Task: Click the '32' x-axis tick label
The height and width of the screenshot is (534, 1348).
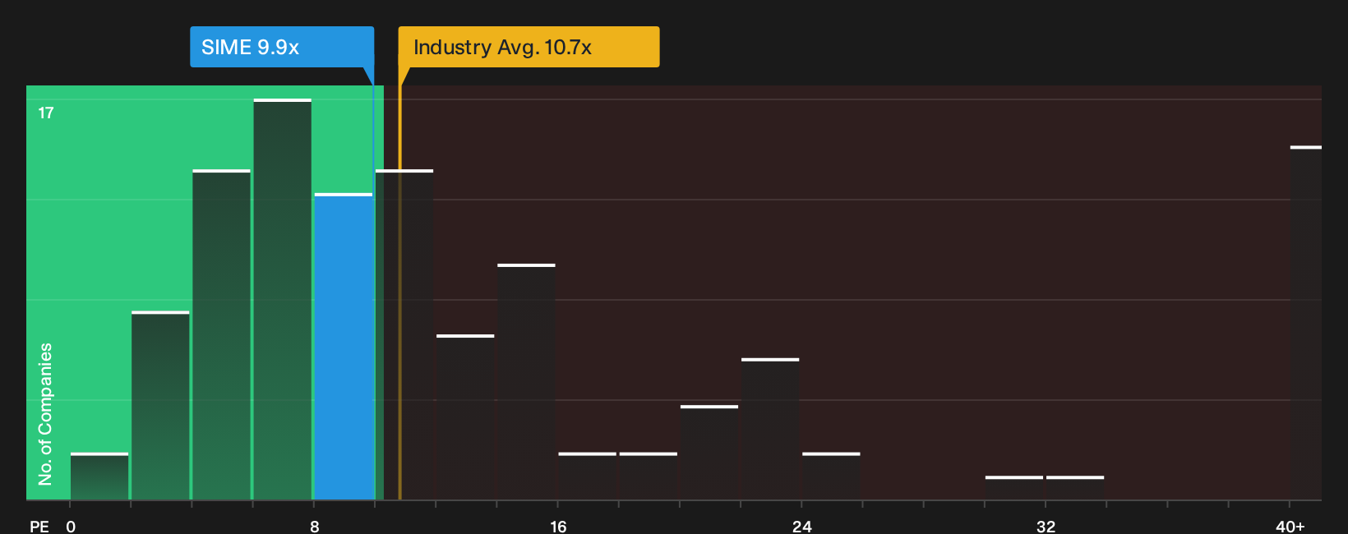Action: pos(1046,526)
